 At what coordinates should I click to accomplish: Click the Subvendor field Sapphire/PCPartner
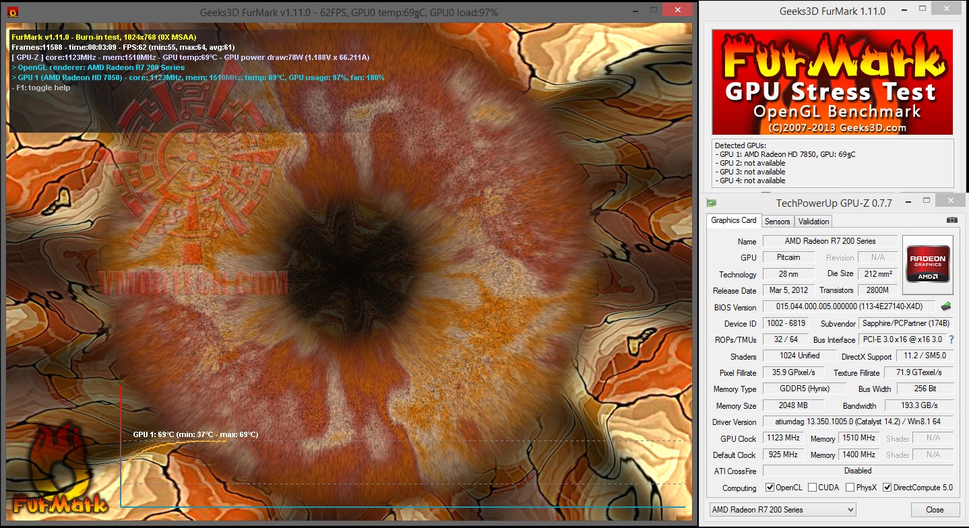pos(906,323)
